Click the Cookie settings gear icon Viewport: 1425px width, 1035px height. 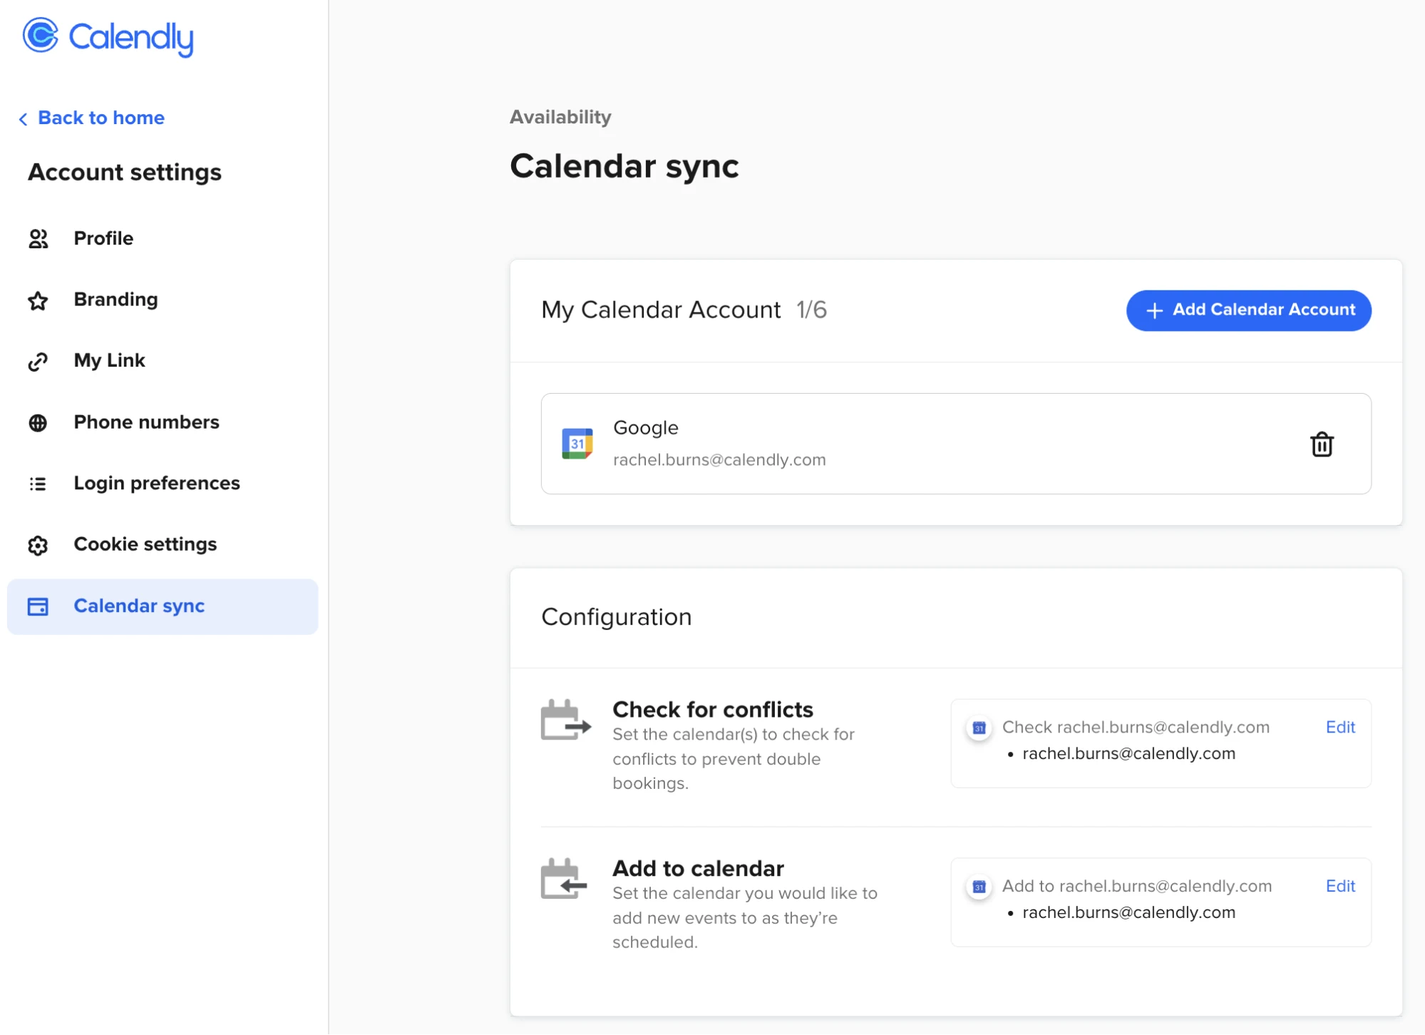tap(38, 544)
